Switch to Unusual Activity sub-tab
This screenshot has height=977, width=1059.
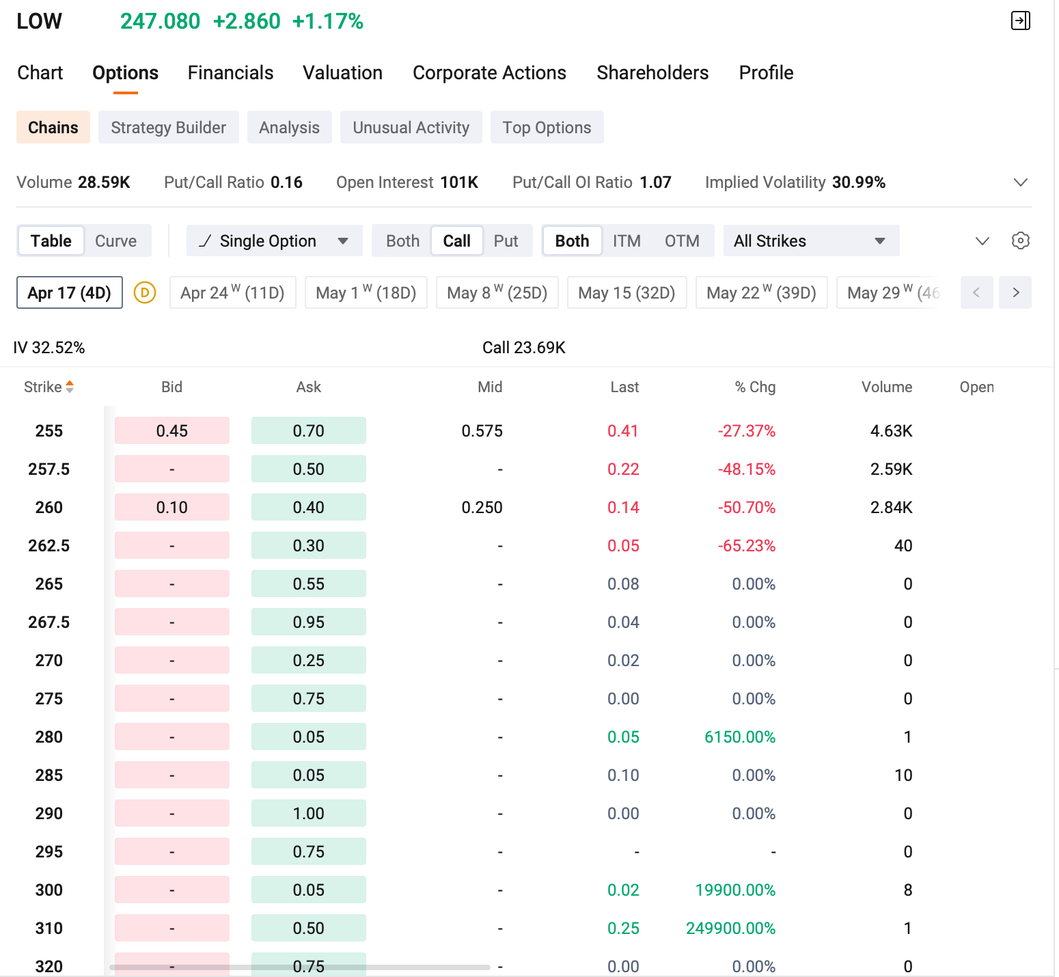click(411, 127)
